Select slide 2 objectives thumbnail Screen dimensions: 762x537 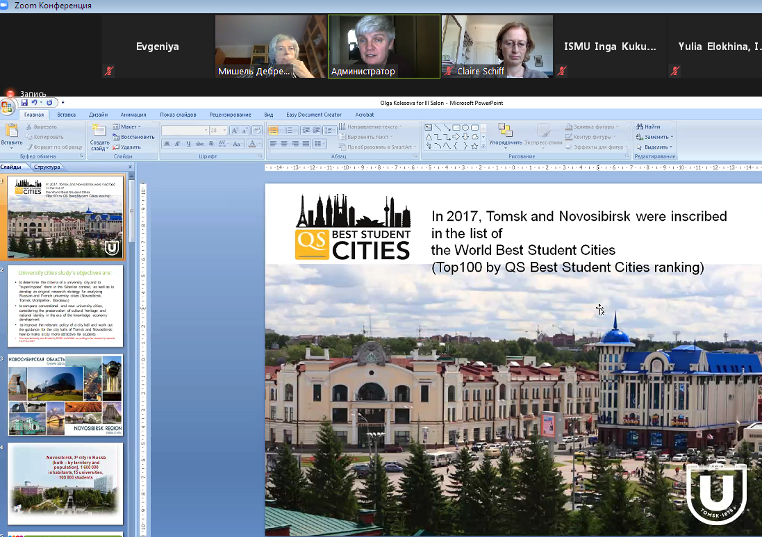(x=65, y=306)
